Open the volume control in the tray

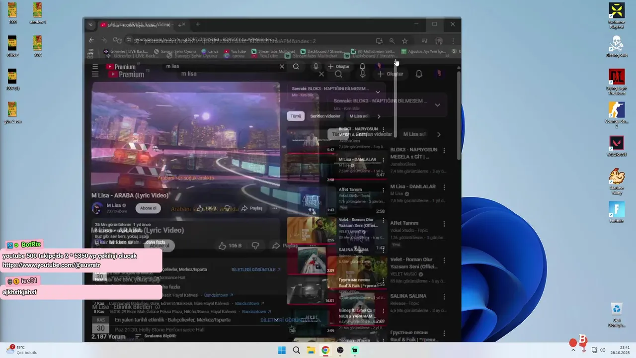603,350
